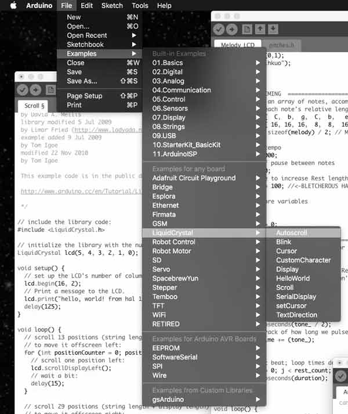Close the File menu via its title

[67, 6]
